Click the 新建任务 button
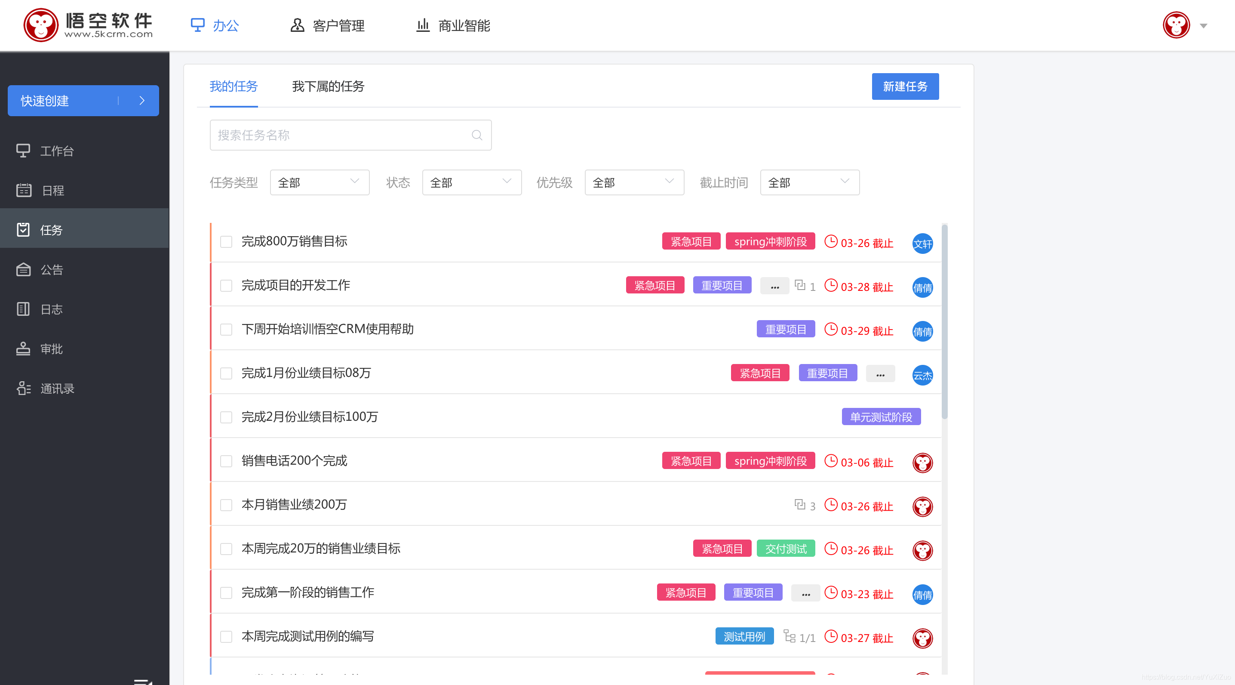1235x685 pixels. pyautogui.click(x=905, y=86)
